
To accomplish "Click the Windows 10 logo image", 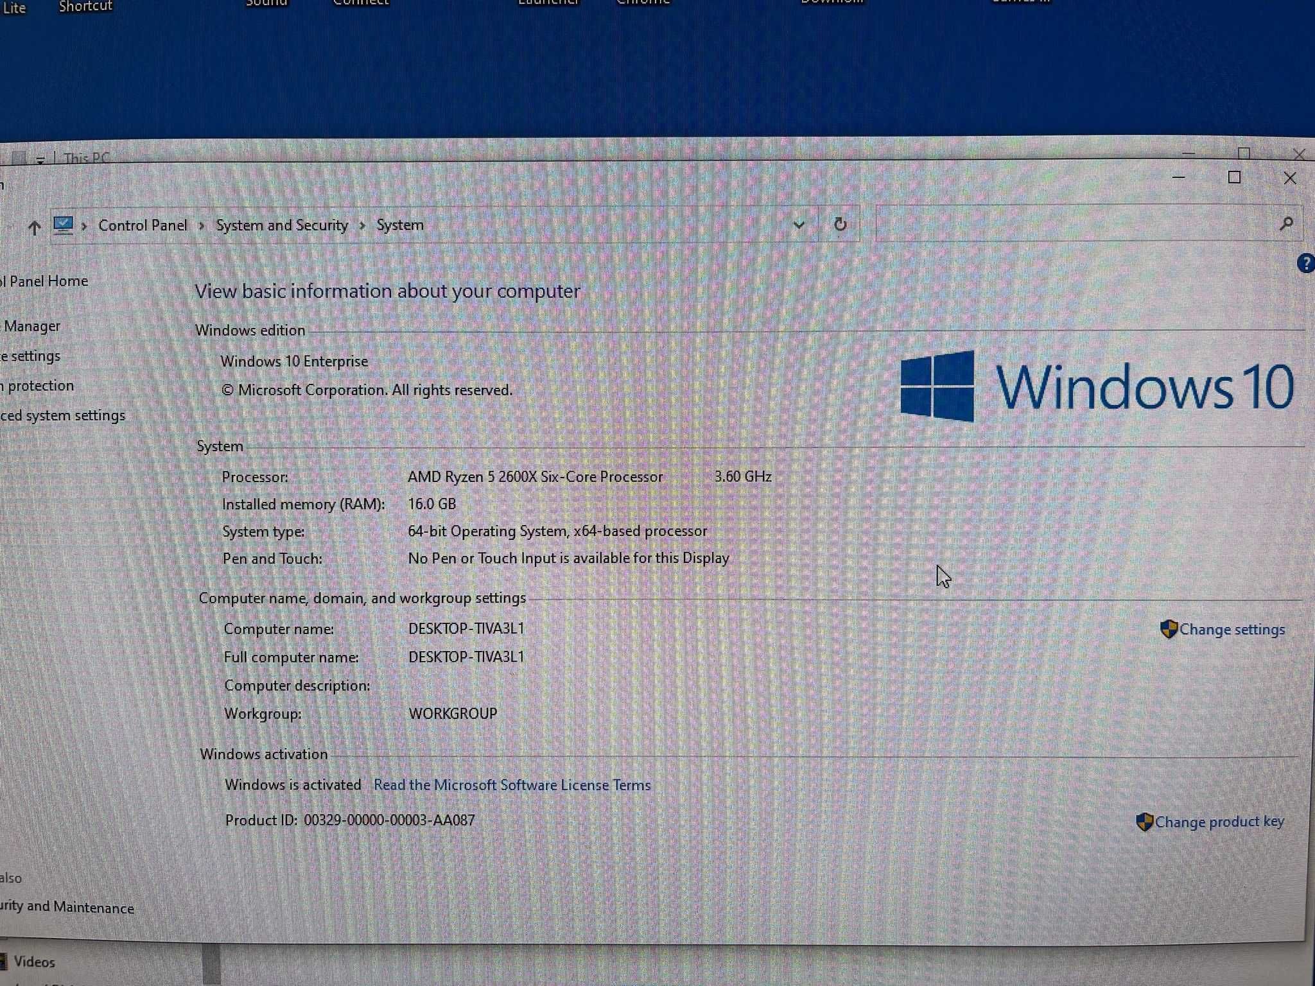I will click(1097, 386).
